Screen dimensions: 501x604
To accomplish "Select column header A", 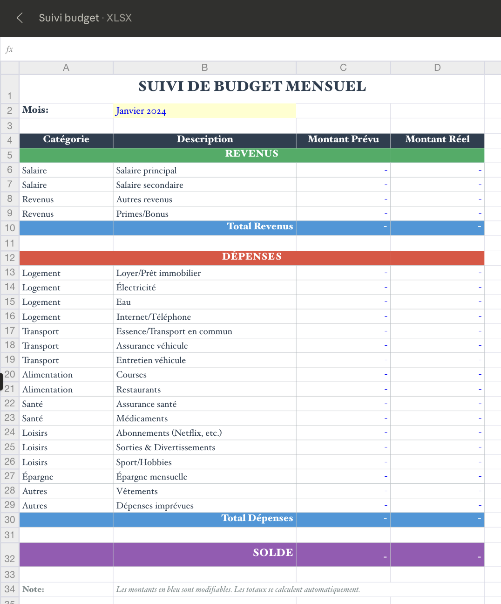I will point(66,68).
